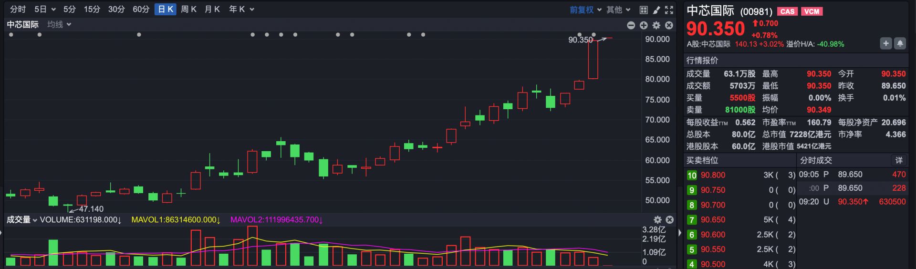Open volume panel settings gear
This screenshot has height=269, width=916.
(x=657, y=219)
